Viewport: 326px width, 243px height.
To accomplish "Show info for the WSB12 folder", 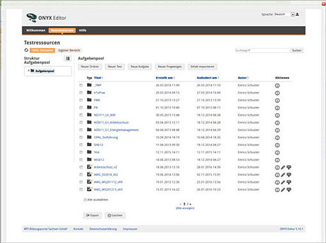I will coord(277,160).
